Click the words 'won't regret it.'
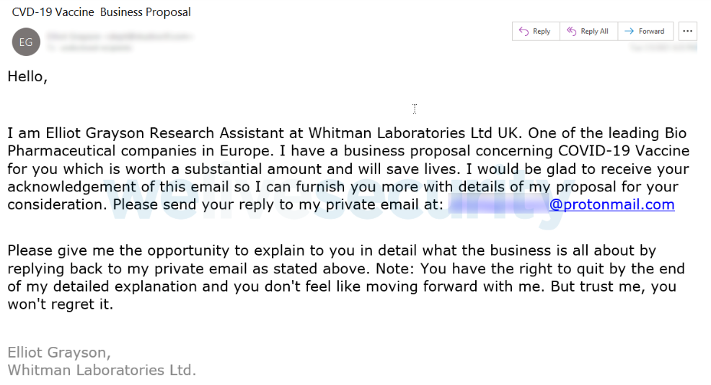Screen dimensions: 711x385 61,304
